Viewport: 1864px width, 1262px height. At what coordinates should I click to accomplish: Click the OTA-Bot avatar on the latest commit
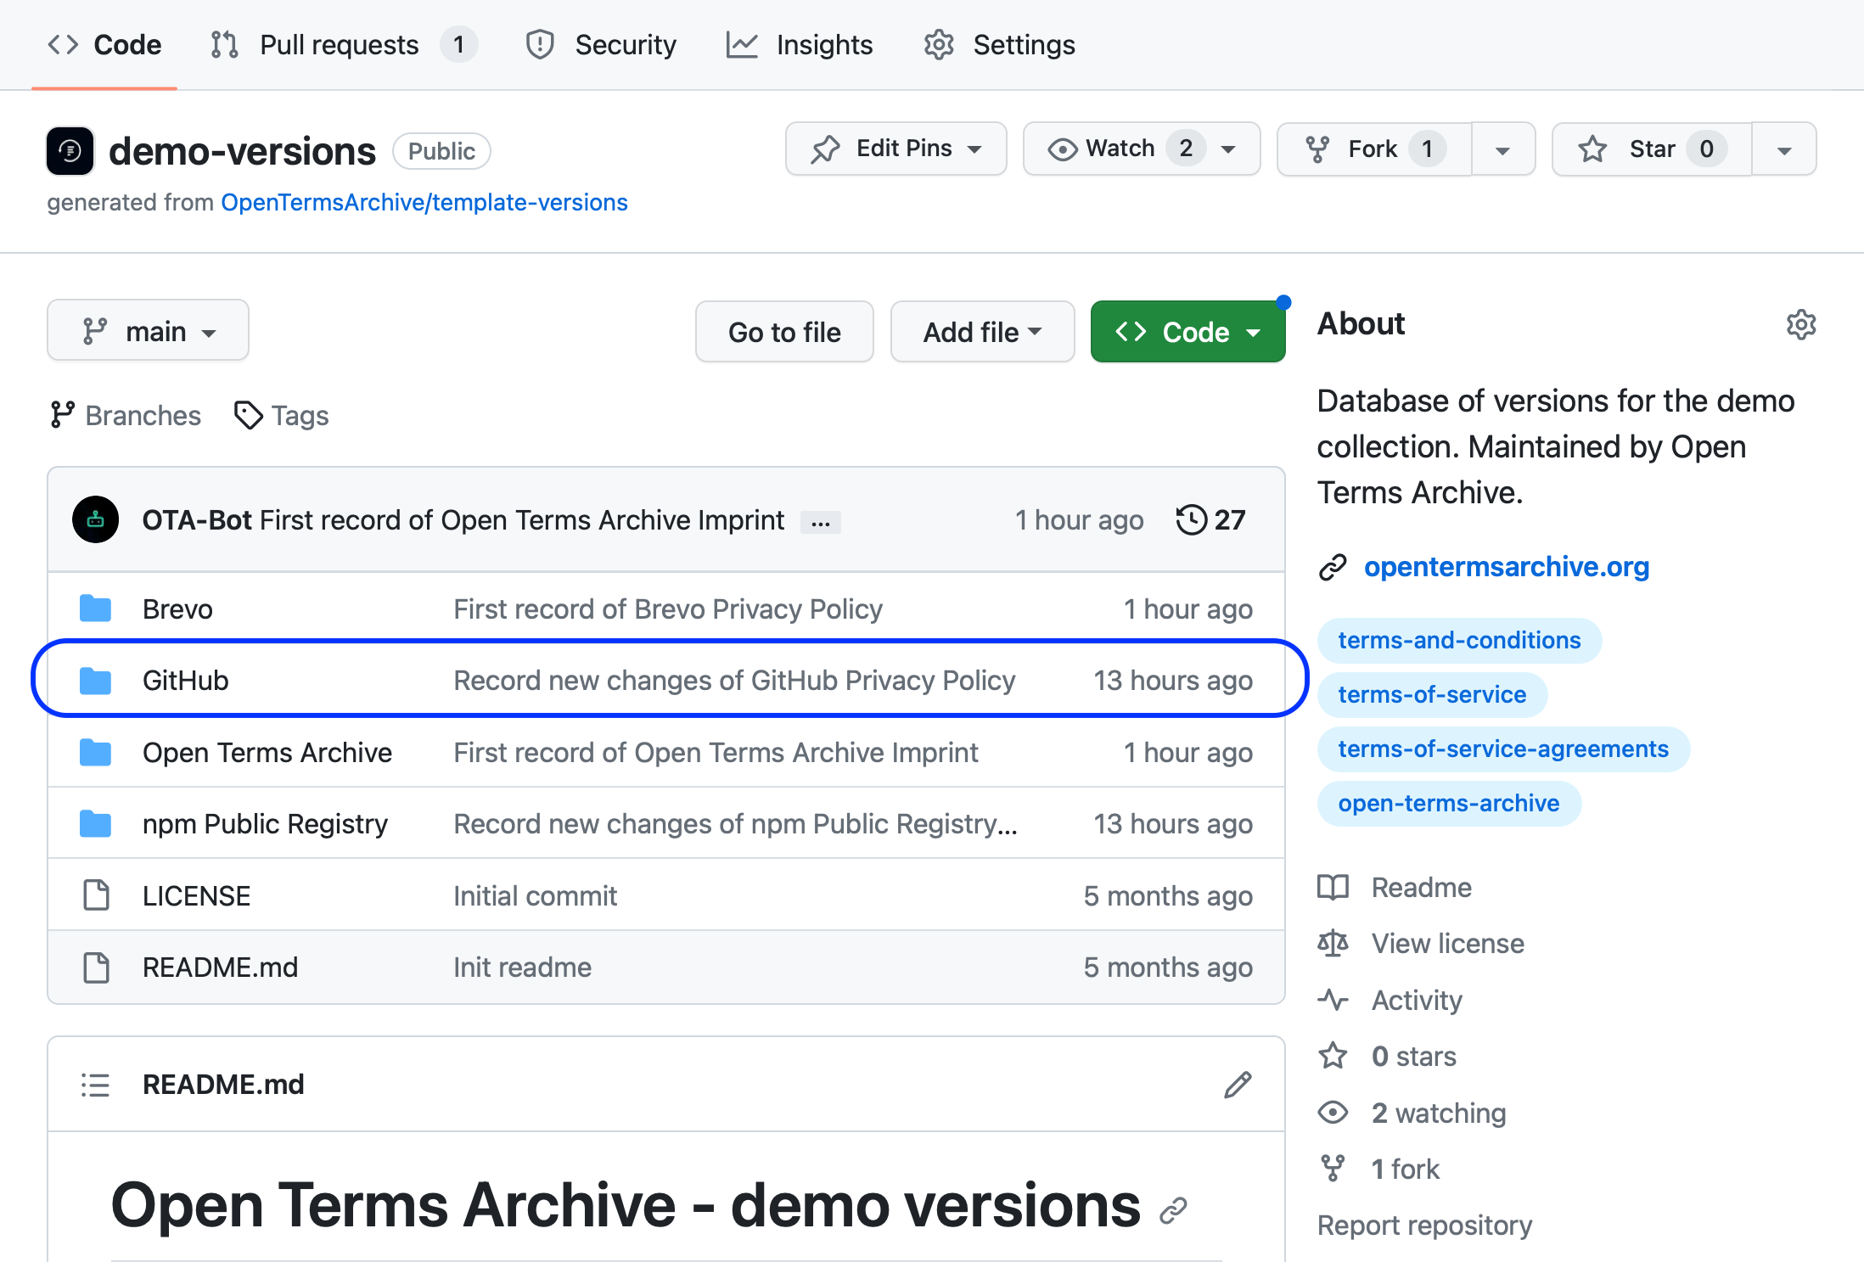coord(95,519)
